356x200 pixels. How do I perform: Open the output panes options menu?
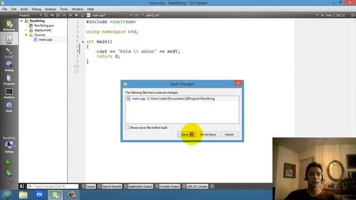(212, 187)
